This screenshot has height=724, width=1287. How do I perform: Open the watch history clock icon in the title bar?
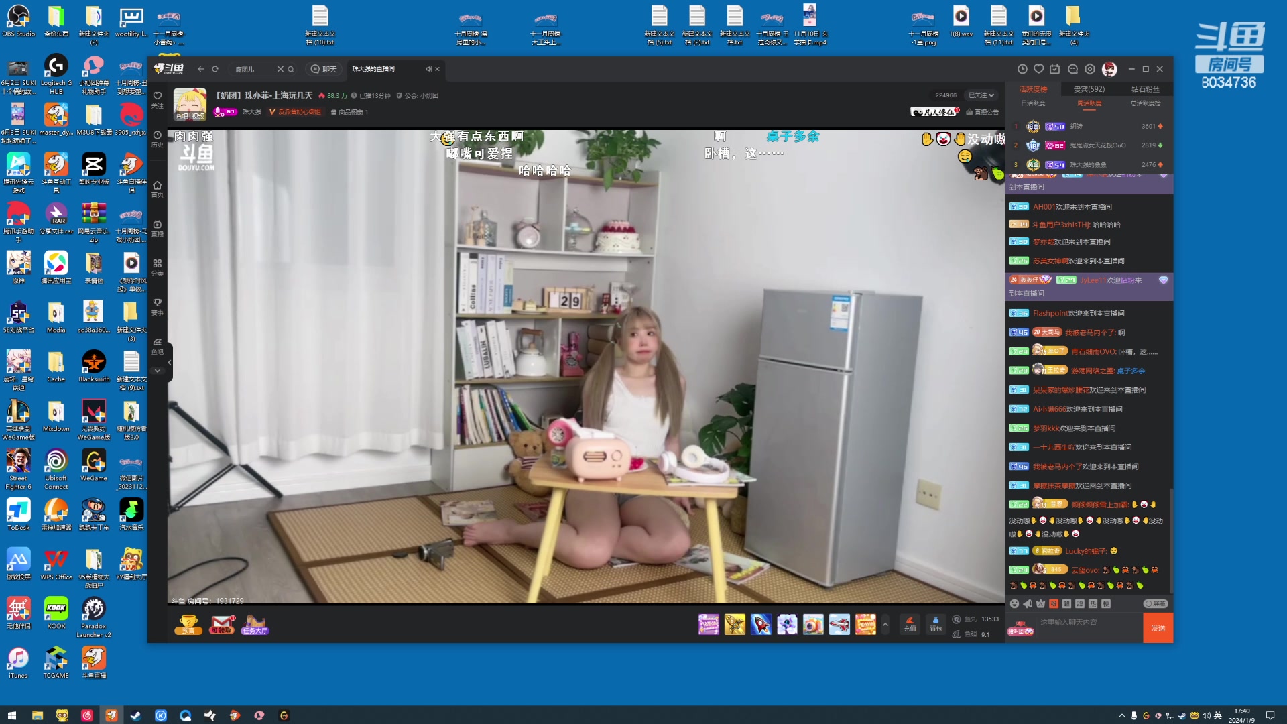(x=1022, y=69)
